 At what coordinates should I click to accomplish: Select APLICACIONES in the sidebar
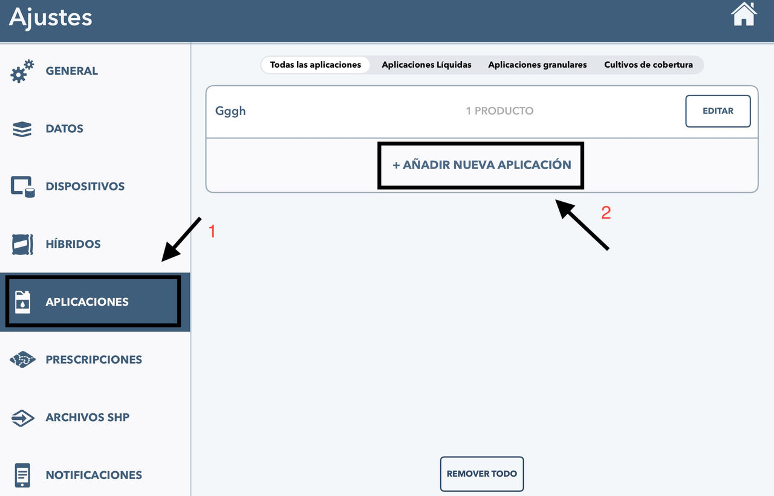(95, 302)
